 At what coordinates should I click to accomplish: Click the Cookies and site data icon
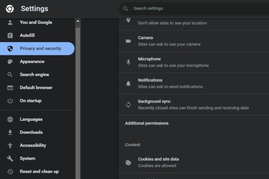[128, 162]
